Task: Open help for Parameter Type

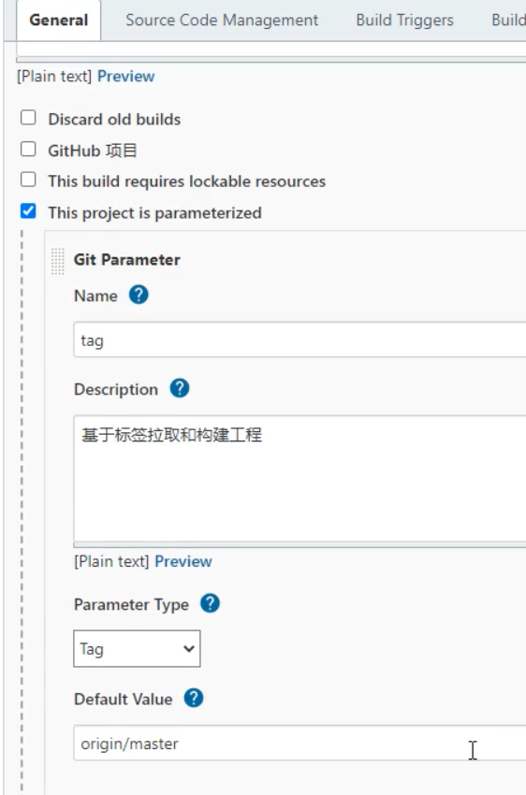Action: pos(210,603)
